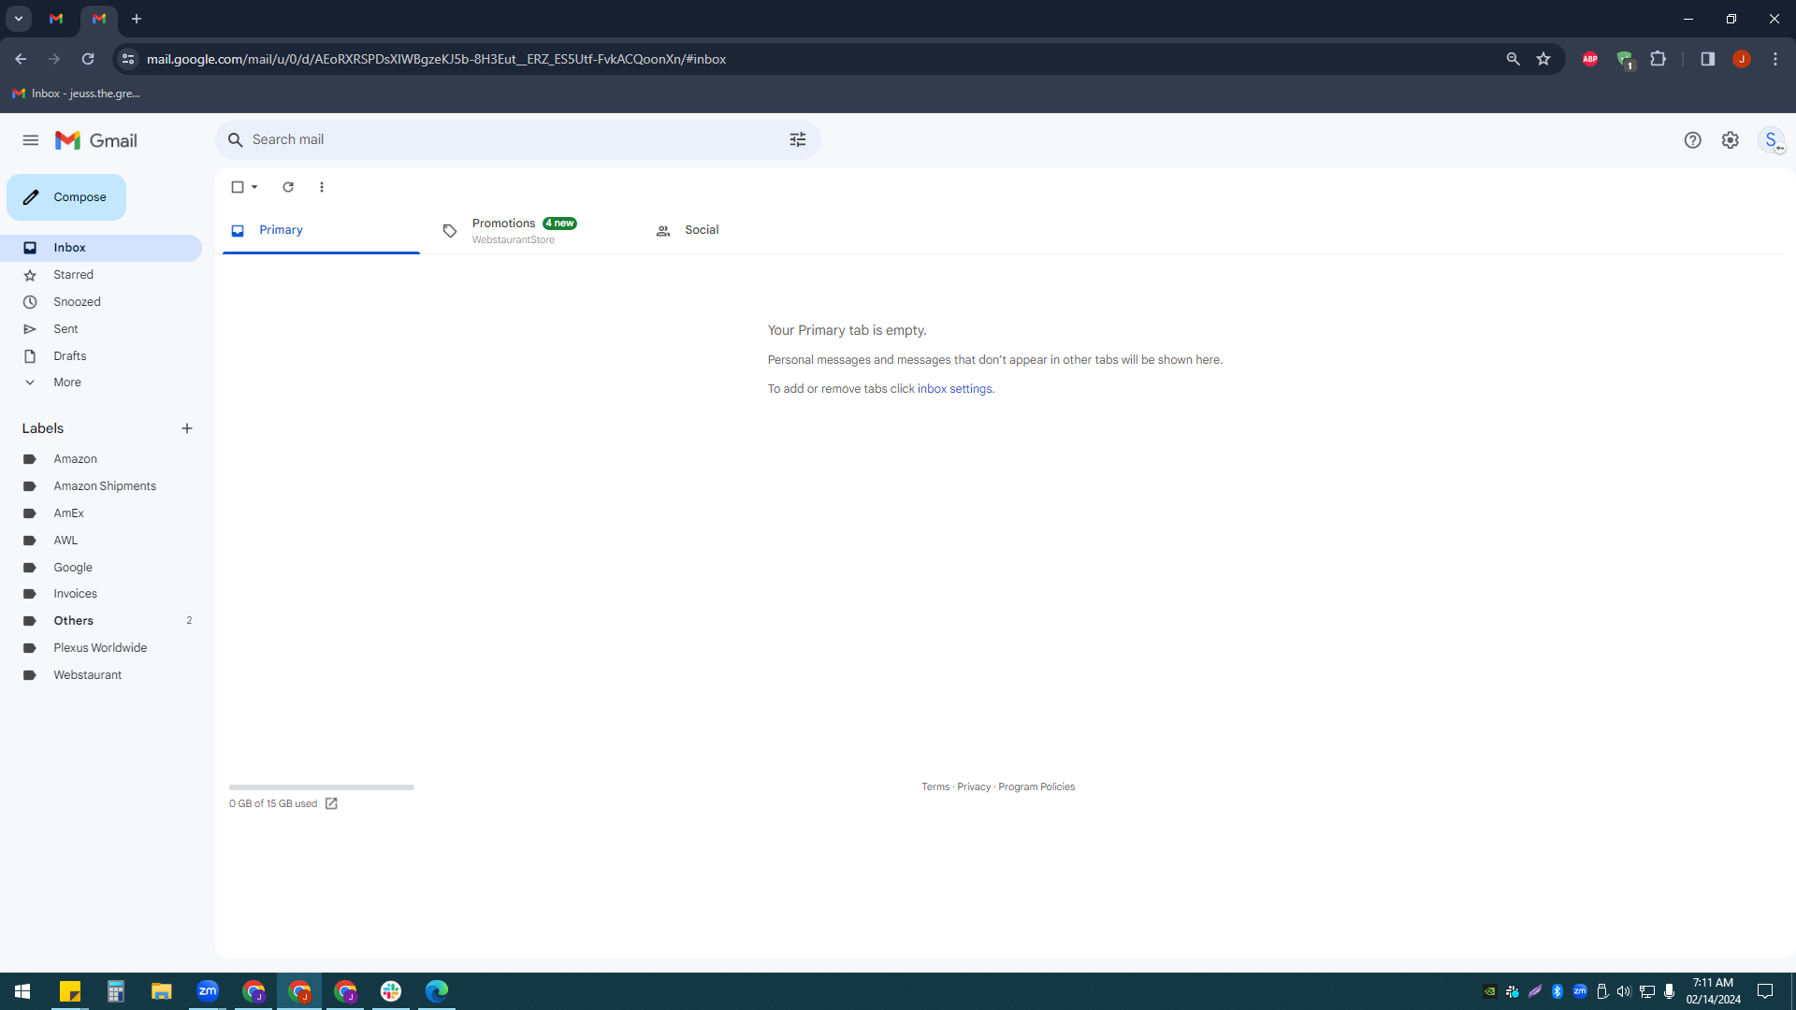Open the AWL label
This screenshot has height=1010, width=1796.
101,541
